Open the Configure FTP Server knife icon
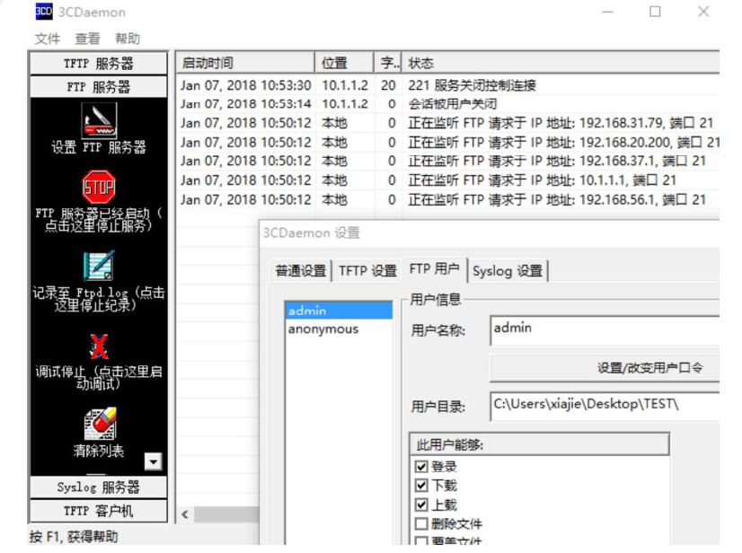The image size is (742, 553). pyautogui.click(x=99, y=120)
